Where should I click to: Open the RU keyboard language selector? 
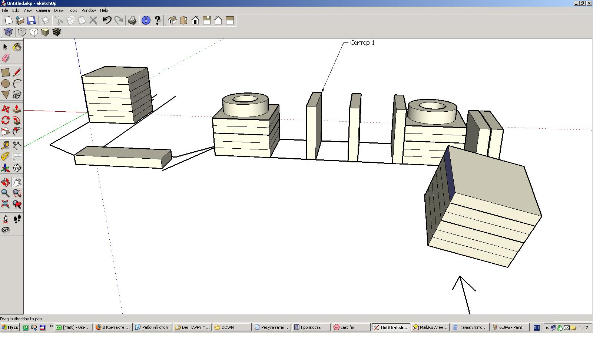(536, 328)
